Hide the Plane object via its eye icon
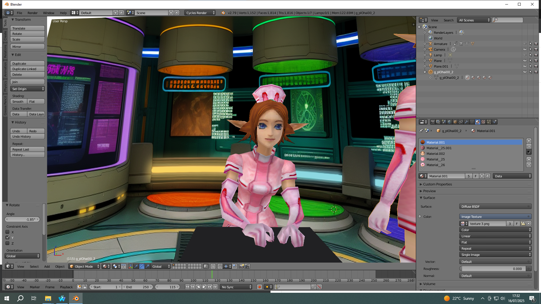The height and width of the screenshot is (304, 541). click(525, 61)
